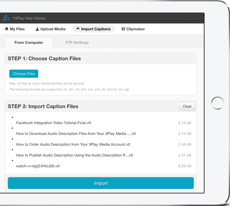Select How to Order Audio Description file
The height and width of the screenshot is (206, 230).
coord(73,144)
